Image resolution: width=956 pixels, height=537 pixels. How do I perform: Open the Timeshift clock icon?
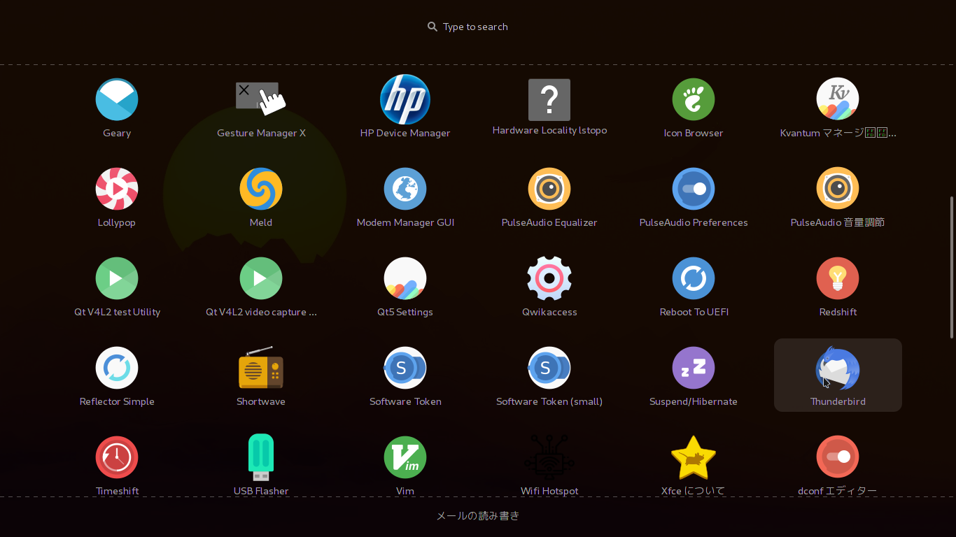point(117,457)
